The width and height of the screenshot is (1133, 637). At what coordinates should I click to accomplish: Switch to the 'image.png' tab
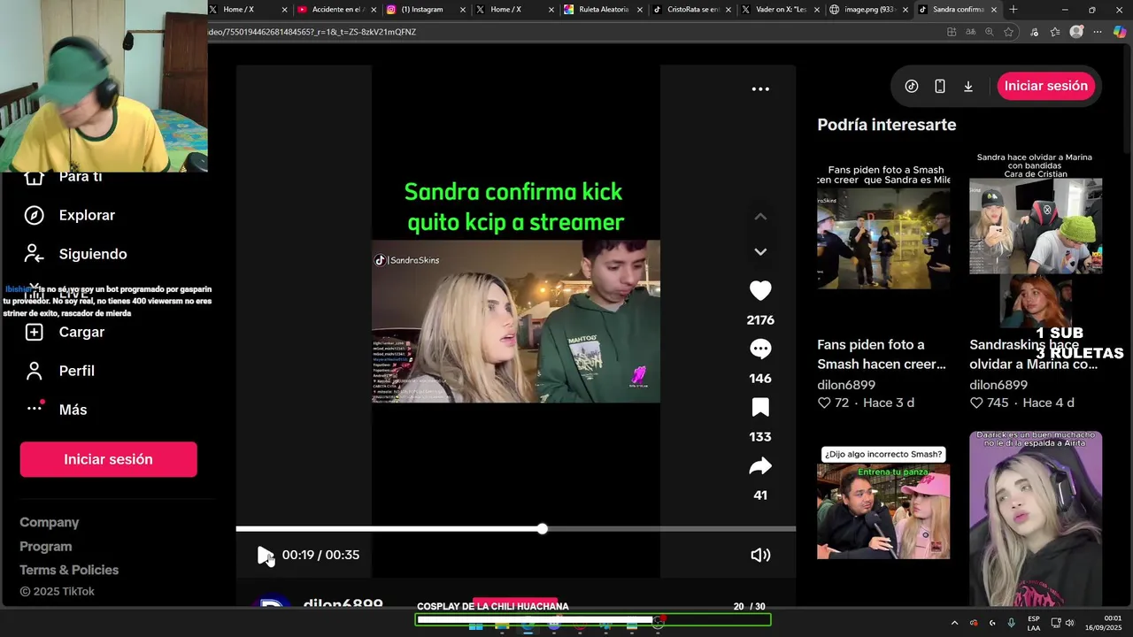(869, 10)
